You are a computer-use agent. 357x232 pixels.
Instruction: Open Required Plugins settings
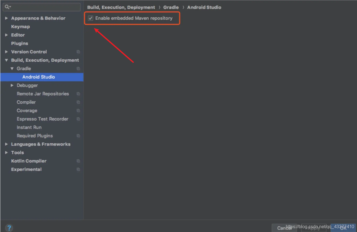pos(35,136)
